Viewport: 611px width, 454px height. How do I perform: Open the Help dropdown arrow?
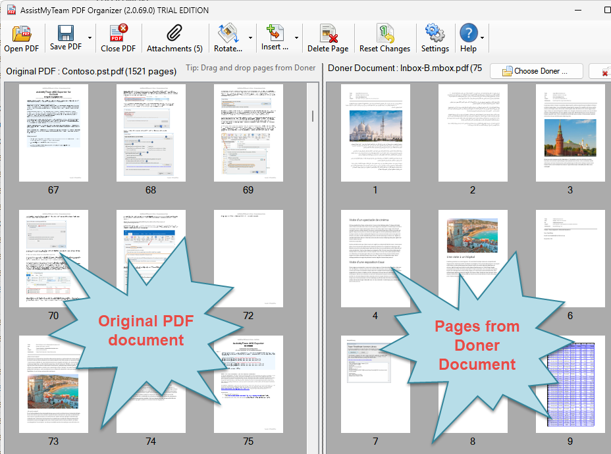point(483,38)
